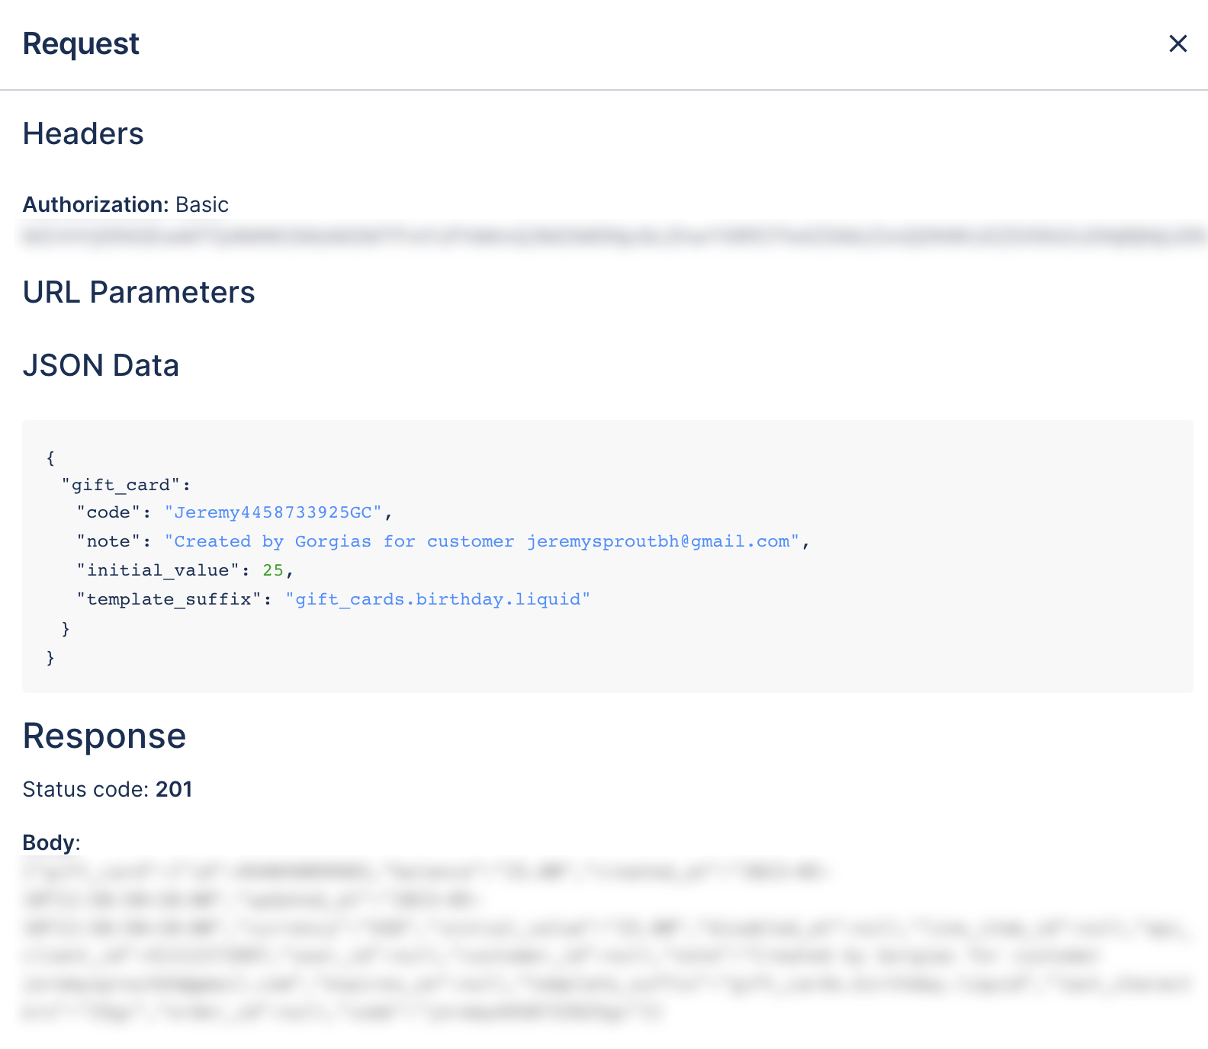Image resolution: width=1208 pixels, height=1049 pixels.
Task: Click the Authorization header label
Action: click(95, 204)
